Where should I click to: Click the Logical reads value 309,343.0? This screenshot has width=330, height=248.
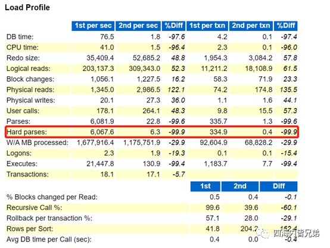click(145, 69)
